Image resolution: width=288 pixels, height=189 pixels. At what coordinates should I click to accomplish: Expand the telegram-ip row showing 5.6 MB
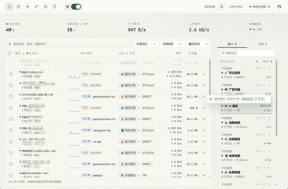[204, 131]
